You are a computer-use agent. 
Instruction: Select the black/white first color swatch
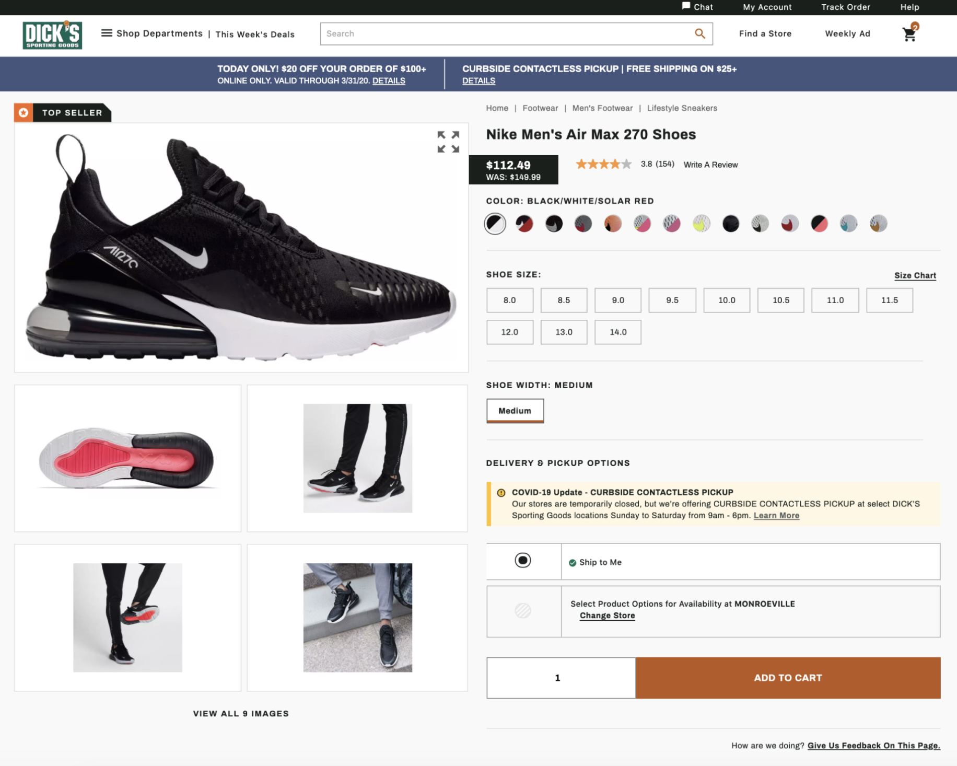coord(495,224)
